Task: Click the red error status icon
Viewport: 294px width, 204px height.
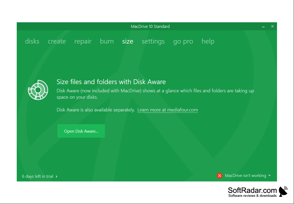Action: coord(220,176)
